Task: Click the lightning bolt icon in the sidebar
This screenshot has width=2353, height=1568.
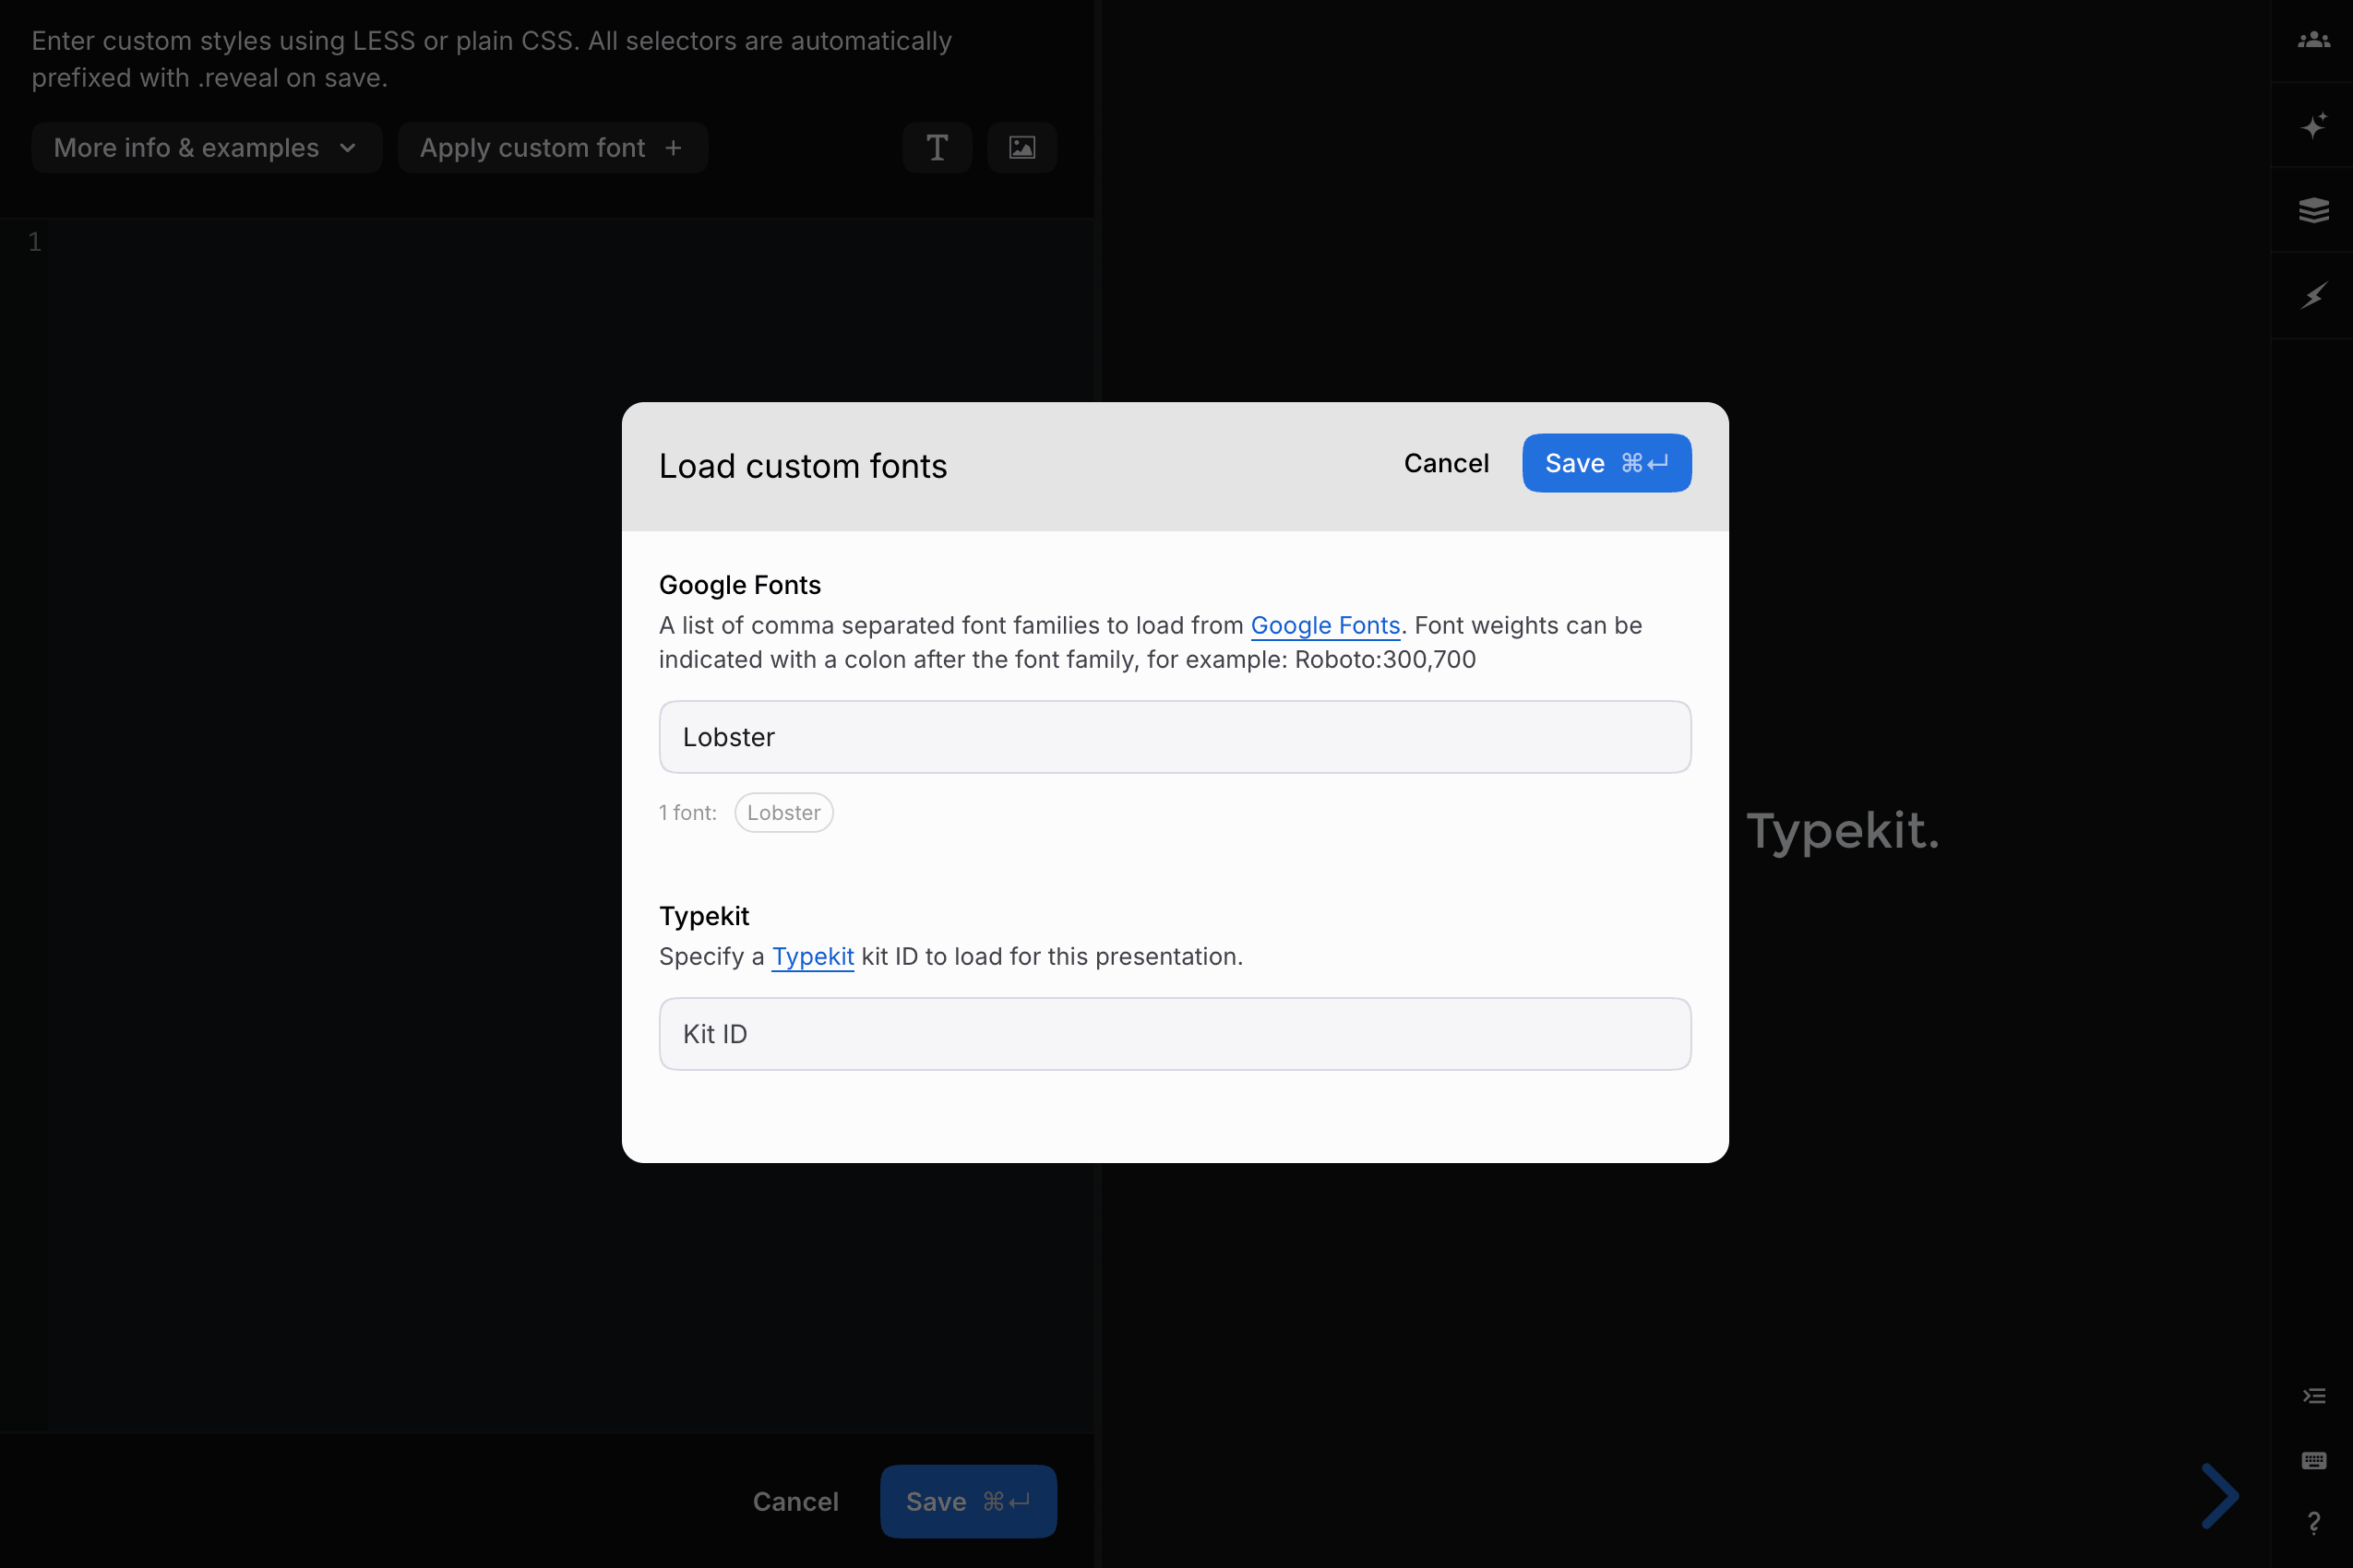Action: [2313, 296]
